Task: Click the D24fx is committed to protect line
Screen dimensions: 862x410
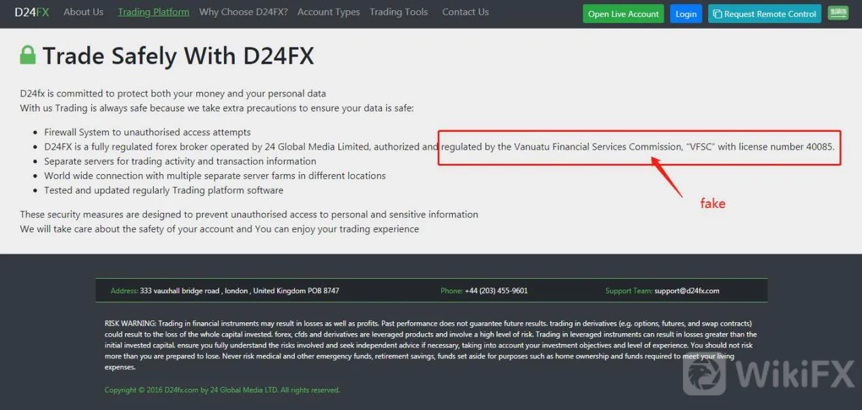Action: tap(173, 94)
